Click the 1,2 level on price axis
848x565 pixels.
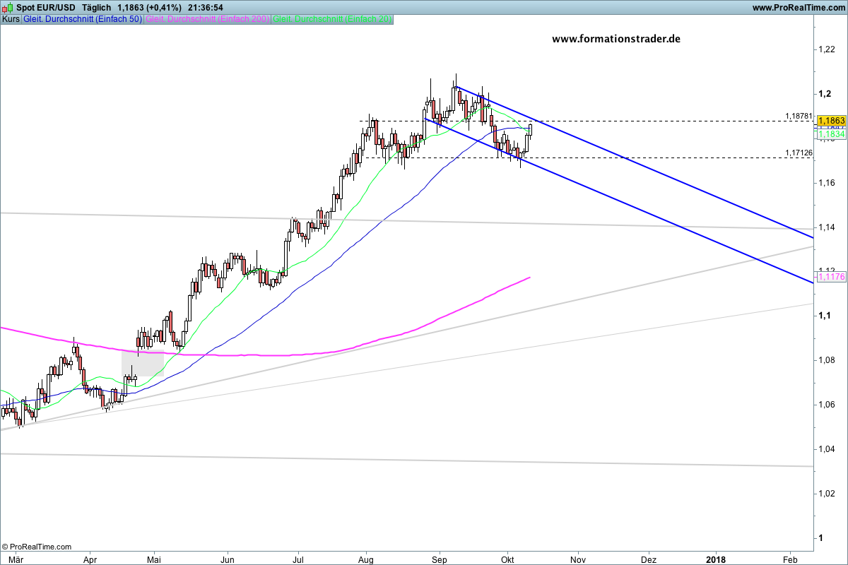[x=823, y=94]
